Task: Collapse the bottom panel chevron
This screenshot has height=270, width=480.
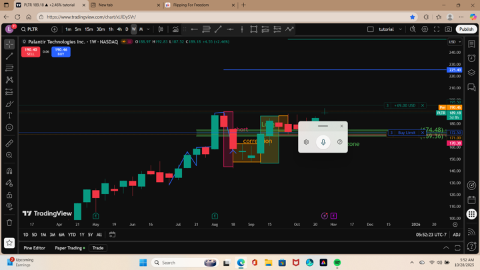Action: tap(446, 247)
